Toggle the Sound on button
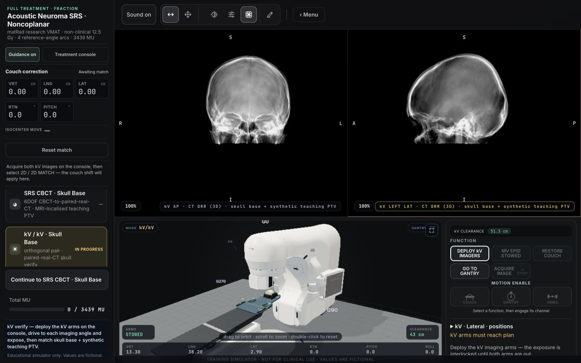This screenshot has width=581, height=363. pyautogui.click(x=139, y=15)
